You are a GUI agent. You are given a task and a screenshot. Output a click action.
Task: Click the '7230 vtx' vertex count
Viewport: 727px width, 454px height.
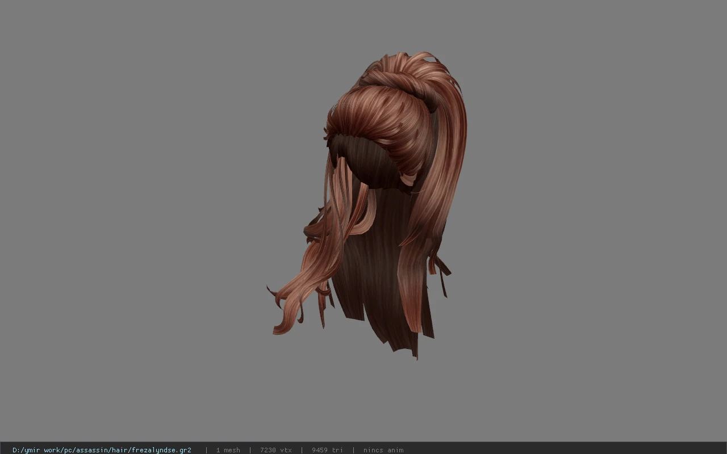coord(276,450)
